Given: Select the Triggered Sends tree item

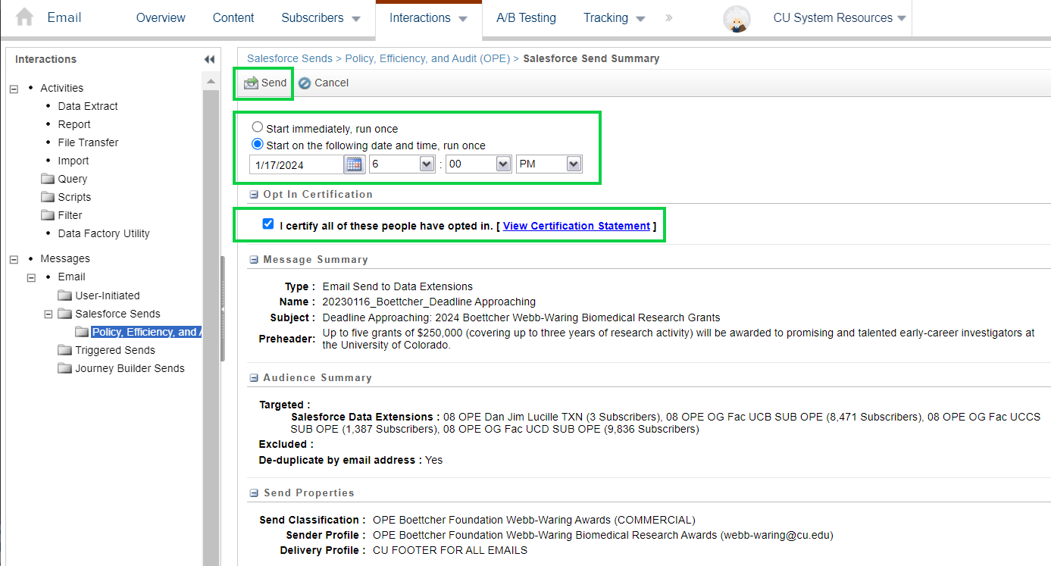Looking at the screenshot, I should 115,350.
